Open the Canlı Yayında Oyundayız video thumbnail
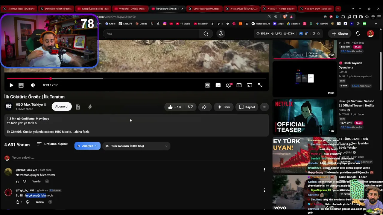Screen dimensions: 383x215 [305, 79]
